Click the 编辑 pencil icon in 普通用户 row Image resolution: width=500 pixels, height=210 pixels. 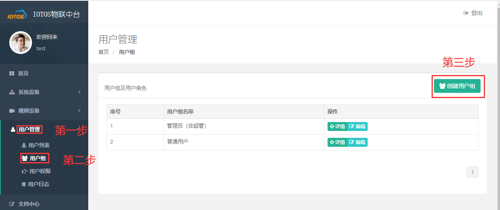coord(352,142)
